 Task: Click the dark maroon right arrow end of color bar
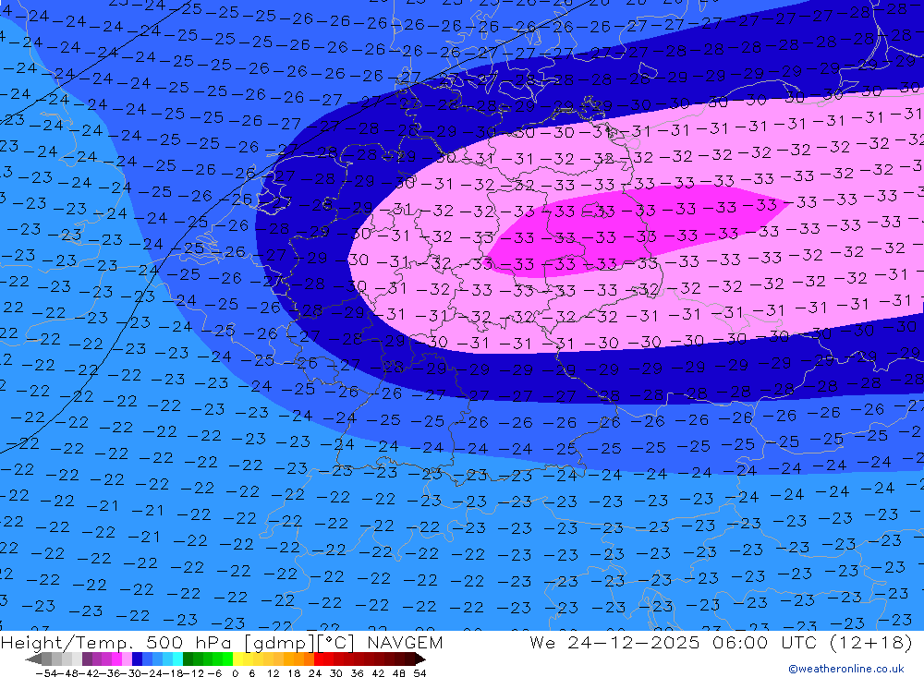pos(420,659)
